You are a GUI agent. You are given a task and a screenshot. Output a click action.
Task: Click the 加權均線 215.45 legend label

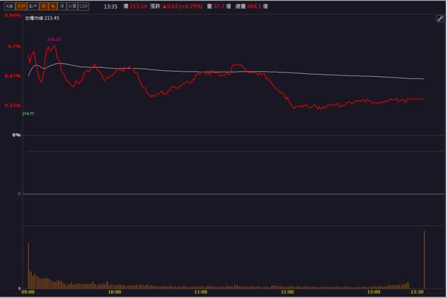[42, 19]
